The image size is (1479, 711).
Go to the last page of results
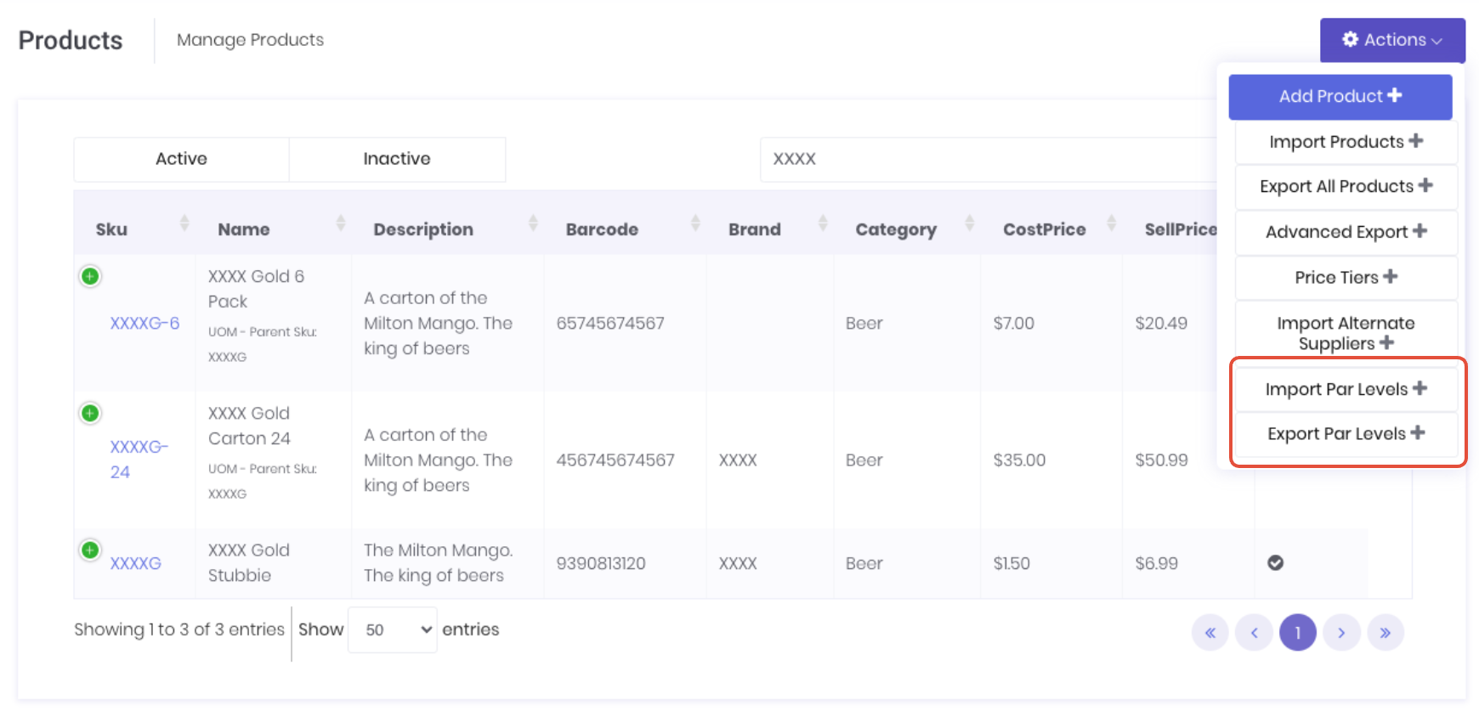[x=1385, y=633]
